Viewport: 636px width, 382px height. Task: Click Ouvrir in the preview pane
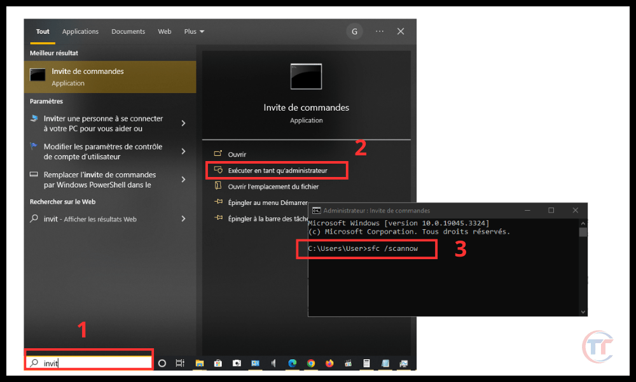[x=237, y=154]
